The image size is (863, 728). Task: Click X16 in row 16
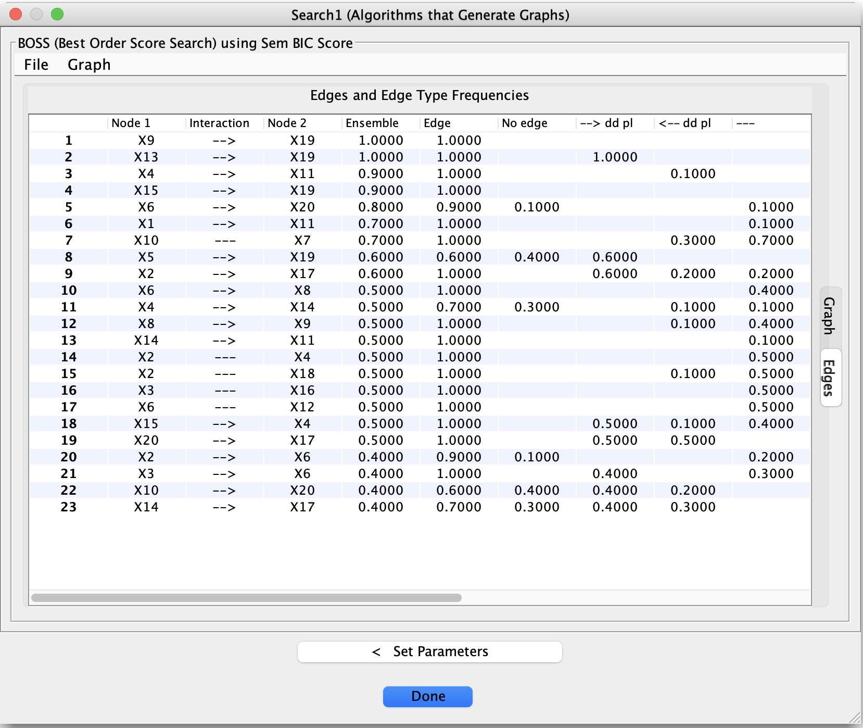302,390
